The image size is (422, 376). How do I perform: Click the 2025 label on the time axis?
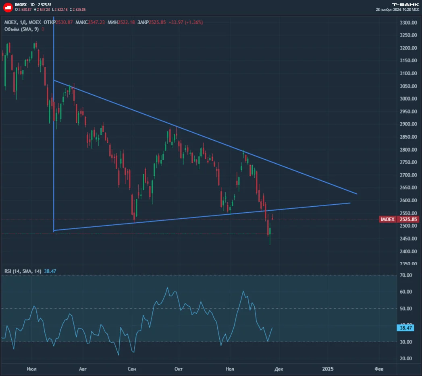[x=328, y=369]
